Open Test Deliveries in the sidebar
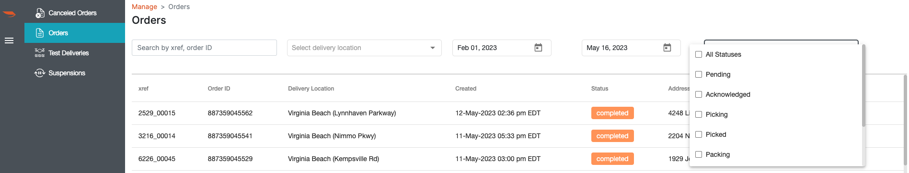 [75, 53]
